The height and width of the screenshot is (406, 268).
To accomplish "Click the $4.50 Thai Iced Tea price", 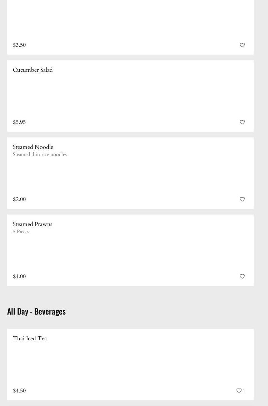I will click(19, 391).
